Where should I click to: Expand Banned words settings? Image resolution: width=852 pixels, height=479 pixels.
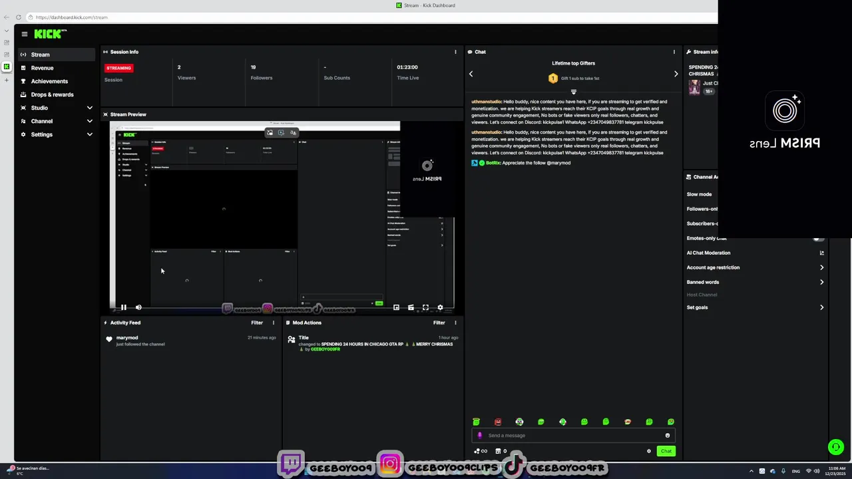[755, 282]
